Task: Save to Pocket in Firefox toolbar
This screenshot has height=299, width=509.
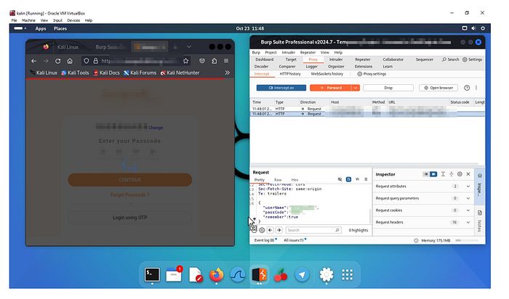Action: click(x=202, y=61)
